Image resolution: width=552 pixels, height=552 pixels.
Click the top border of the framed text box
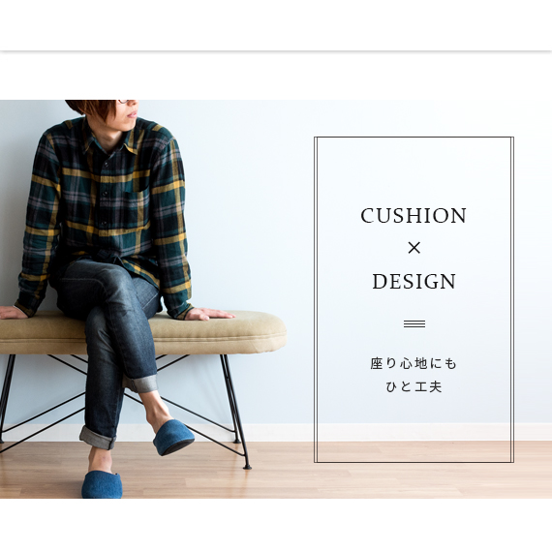pos(414,138)
